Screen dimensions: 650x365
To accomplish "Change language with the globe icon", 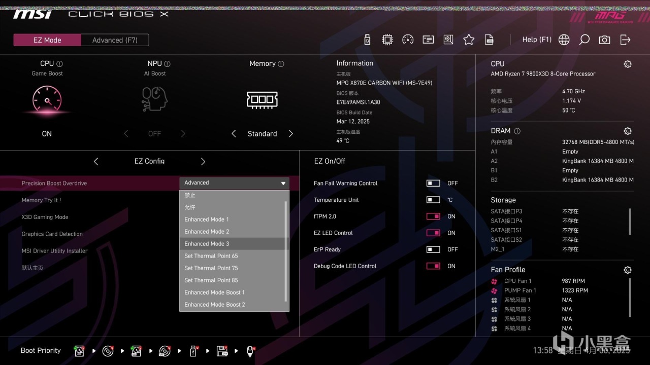I will [x=564, y=40].
